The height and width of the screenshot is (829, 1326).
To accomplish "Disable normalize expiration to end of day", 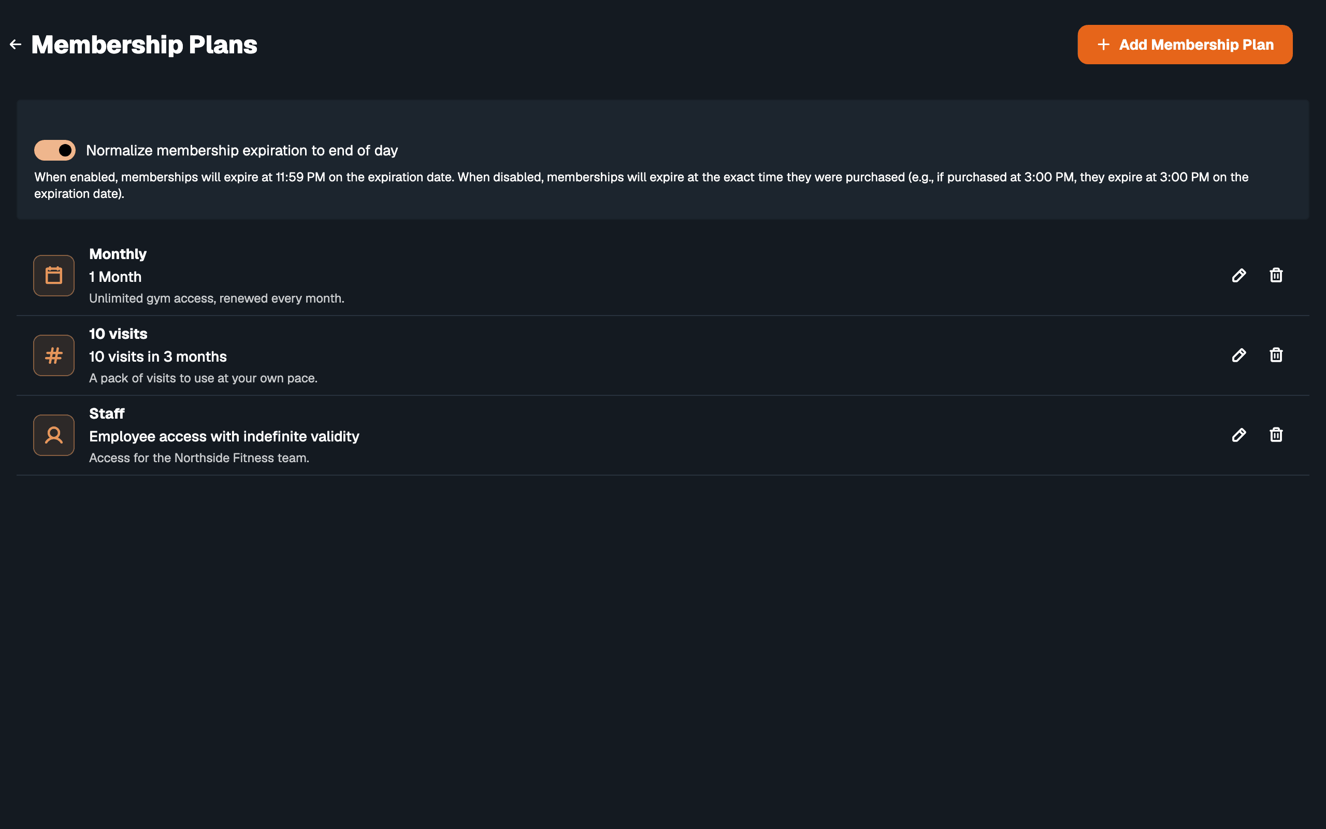I will tap(55, 150).
